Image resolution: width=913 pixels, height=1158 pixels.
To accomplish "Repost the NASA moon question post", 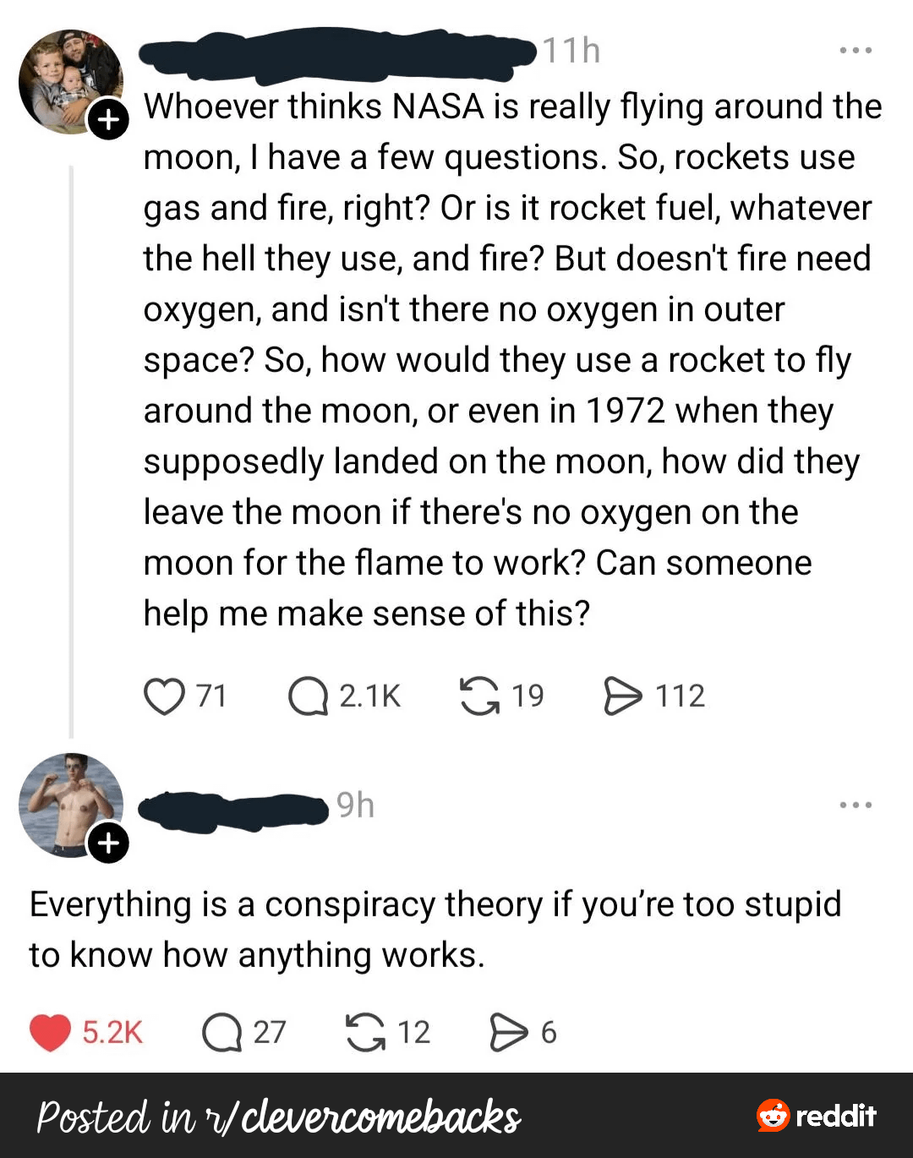I will tap(479, 696).
